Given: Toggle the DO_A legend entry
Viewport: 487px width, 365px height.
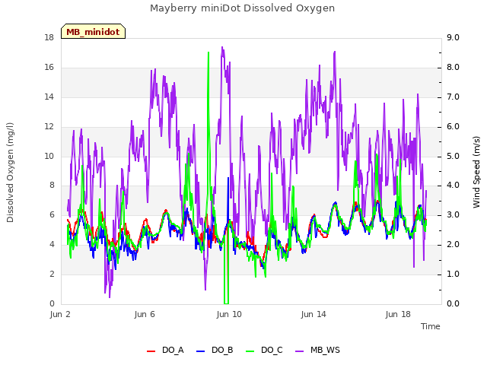Looking at the screenshot, I should tap(165, 350).
